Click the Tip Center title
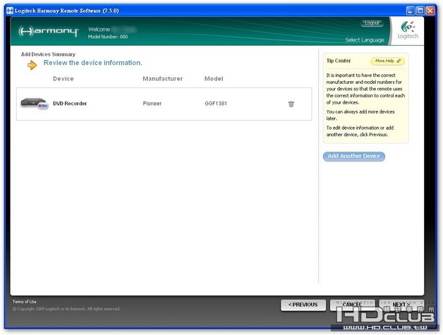Screen dimensions: 443x335 coord(339,61)
